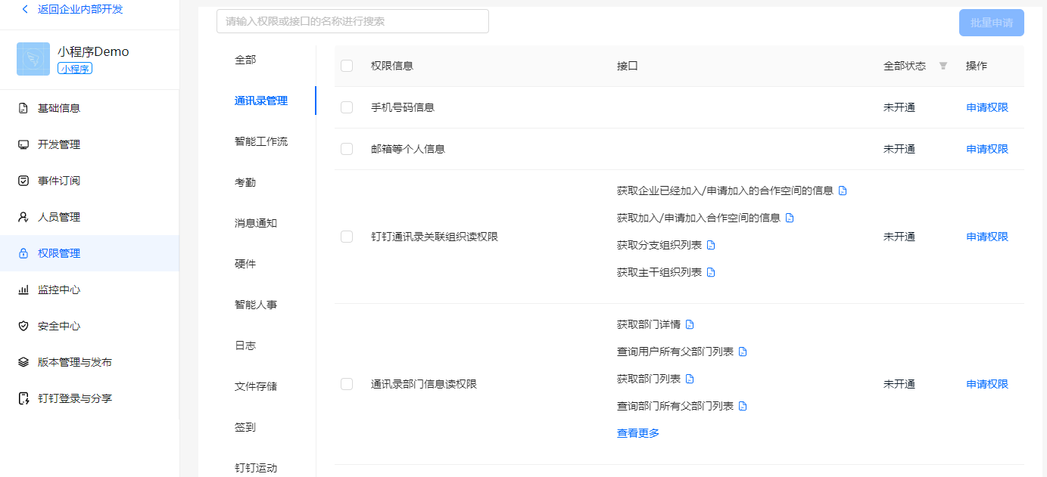
Task: Click the 事件订阅 icon in sidebar
Action: pos(23,181)
